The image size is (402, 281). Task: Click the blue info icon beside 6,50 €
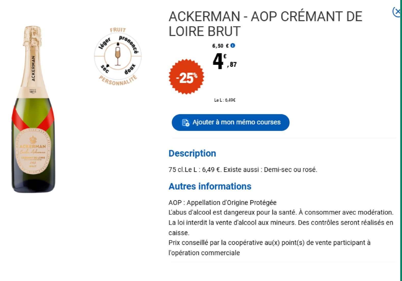(233, 46)
